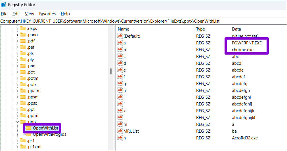Click the string icon for (Default) value
The height and width of the screenshot is (151, 287).
[120, 36]
